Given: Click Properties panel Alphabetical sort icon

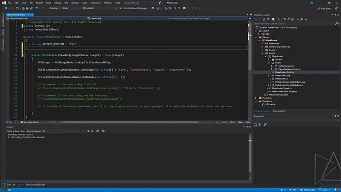Looking at the screenshot, I should (260, 125).
